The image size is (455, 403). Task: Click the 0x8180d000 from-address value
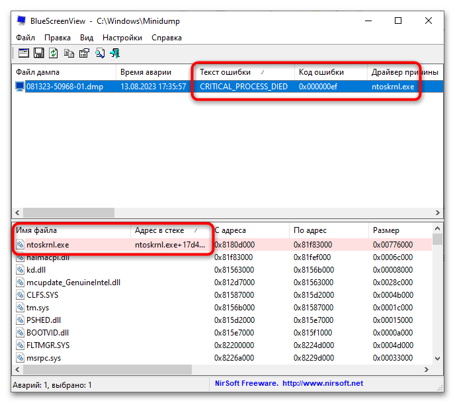(235, 244)
